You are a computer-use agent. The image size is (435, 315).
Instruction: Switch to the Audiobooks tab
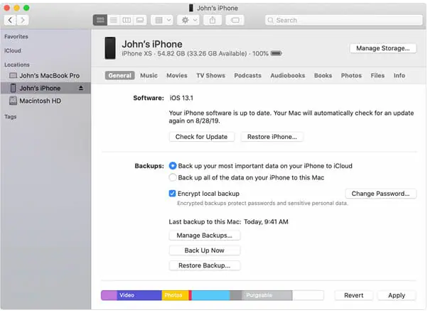[288, 75]
